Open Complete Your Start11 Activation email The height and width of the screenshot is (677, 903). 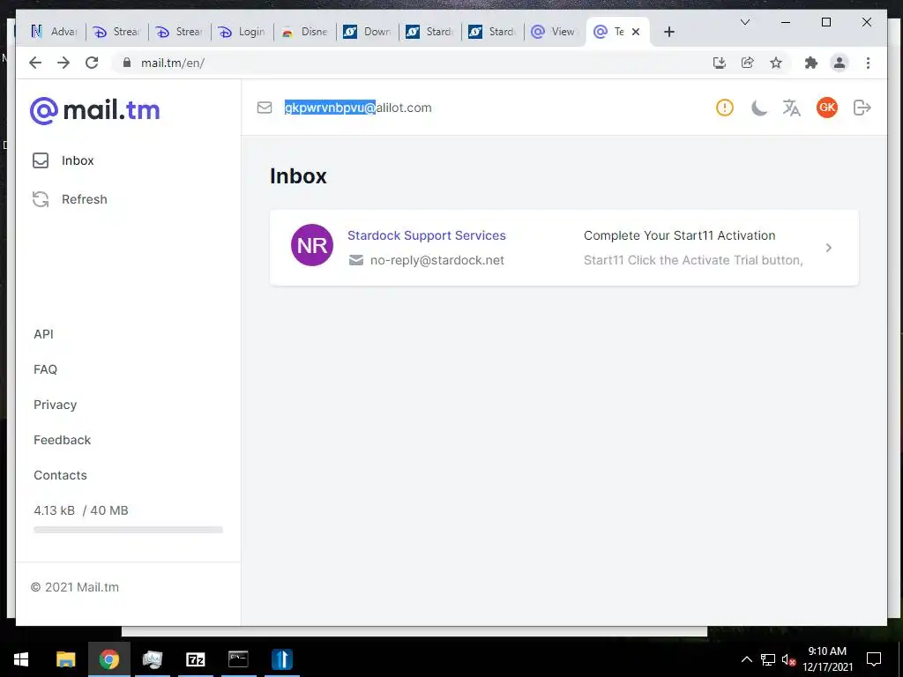pos(680,235)
